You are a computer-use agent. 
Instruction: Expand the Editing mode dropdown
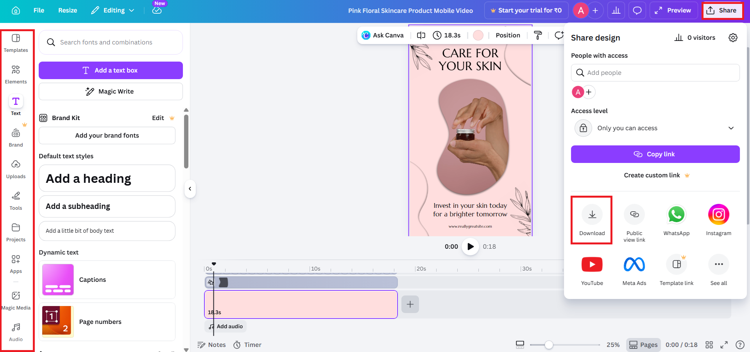[113, 11]
